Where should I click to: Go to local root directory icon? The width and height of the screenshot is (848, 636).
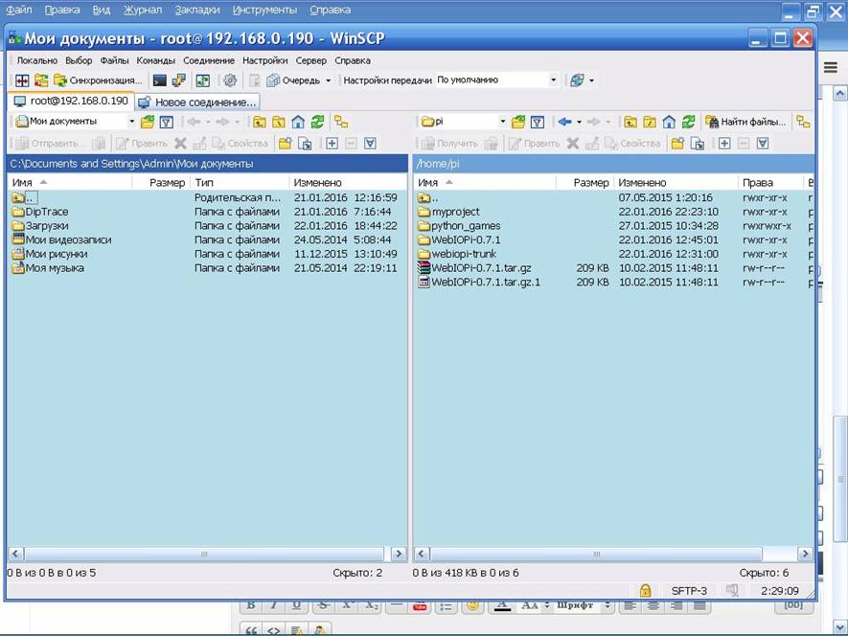point(279,122)
